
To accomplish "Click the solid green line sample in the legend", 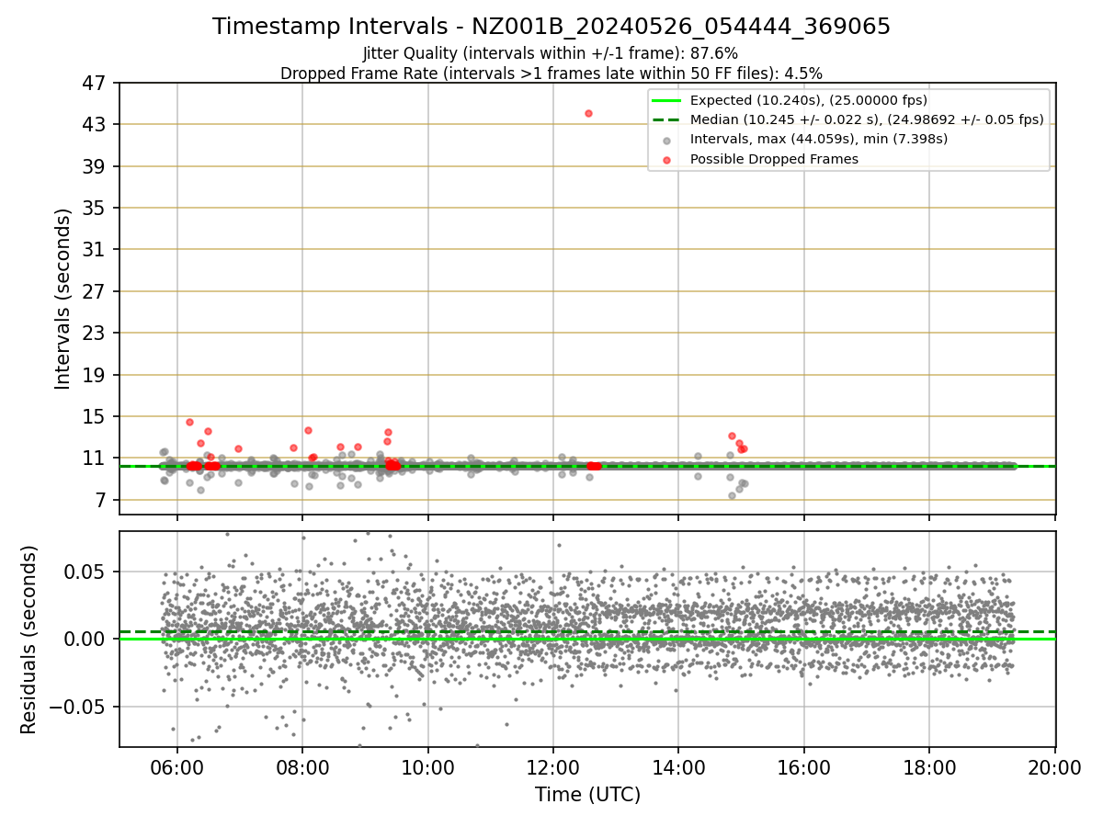I will coord(666,100).
